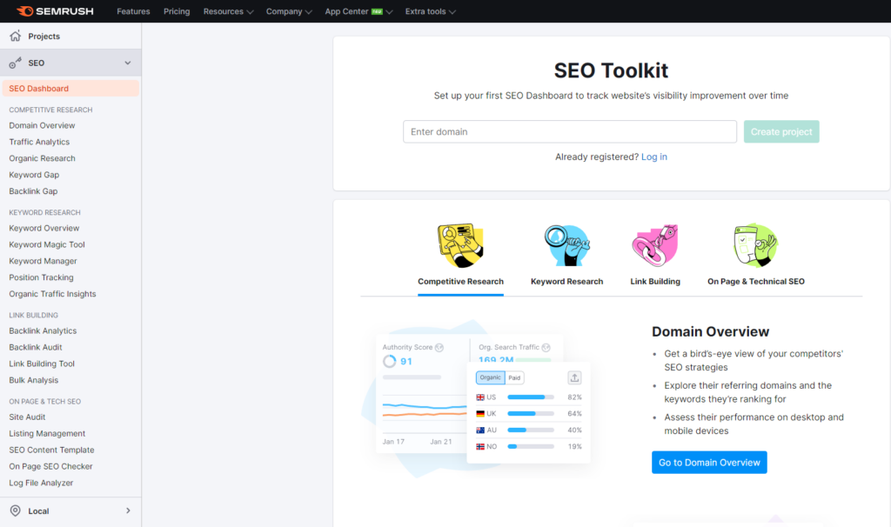This screenshot has height=527, width=891.
Task: Open the App Center dropdown
Action: click(358, 11)
